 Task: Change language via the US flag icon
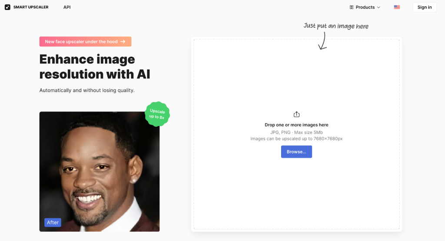click(397, 7)
